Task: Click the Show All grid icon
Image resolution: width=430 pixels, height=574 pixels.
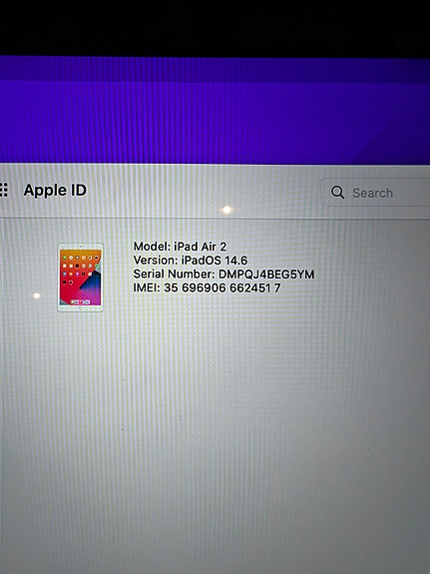Action: click(x=4, y=190)
